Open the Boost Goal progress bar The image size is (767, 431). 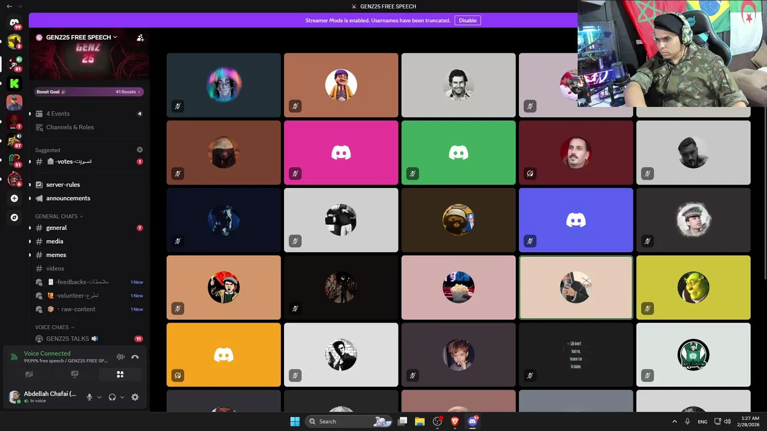(x=89, y=92)
